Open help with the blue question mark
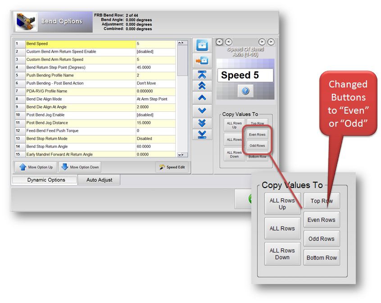Viewport: 381px width, 303px height. click(245, 91)
